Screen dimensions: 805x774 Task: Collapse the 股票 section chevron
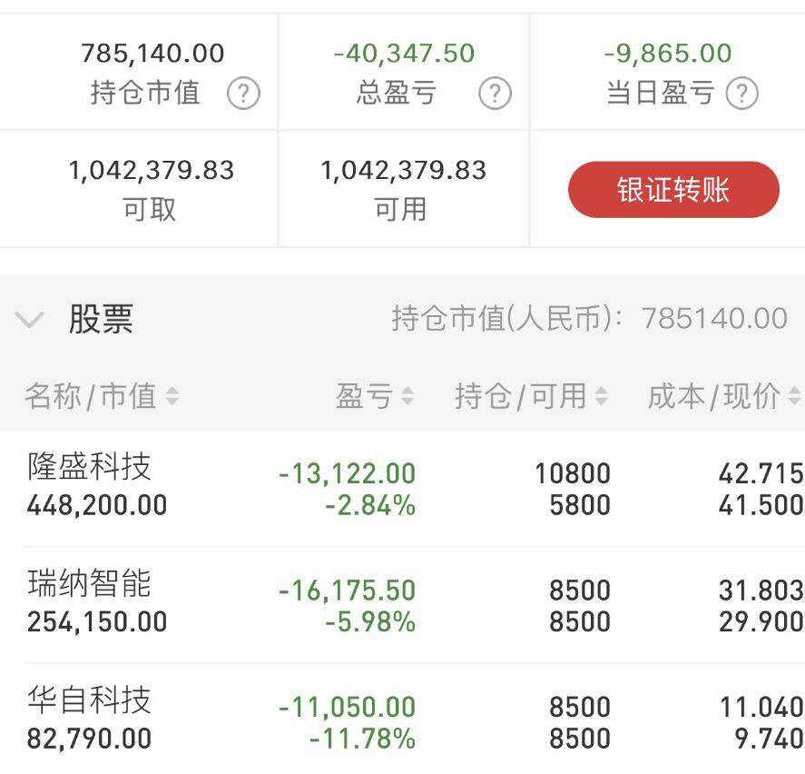coord(29,319)
